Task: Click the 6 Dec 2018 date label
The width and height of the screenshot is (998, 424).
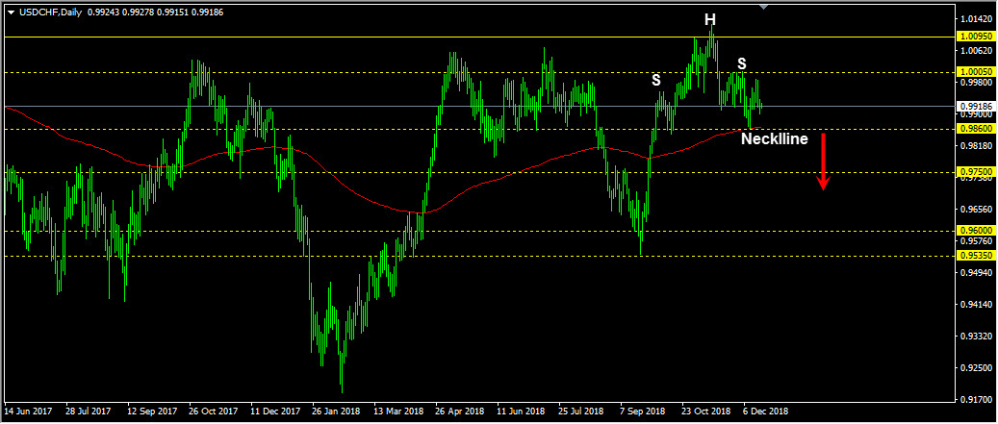Action: pyautogui.click(x=766, y=411)
